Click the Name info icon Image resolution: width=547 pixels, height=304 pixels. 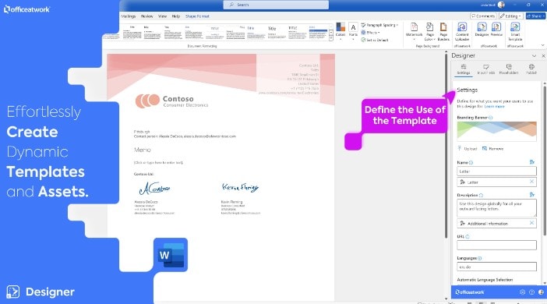[471, 163]
